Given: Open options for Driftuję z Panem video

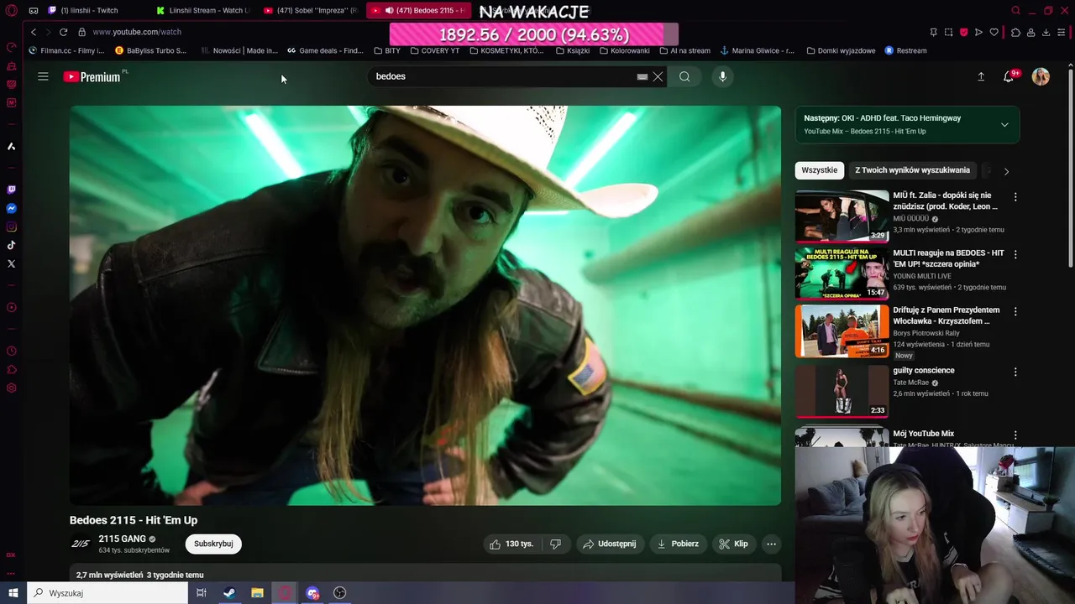Looking at the screenshot, I should point(1015,311).
